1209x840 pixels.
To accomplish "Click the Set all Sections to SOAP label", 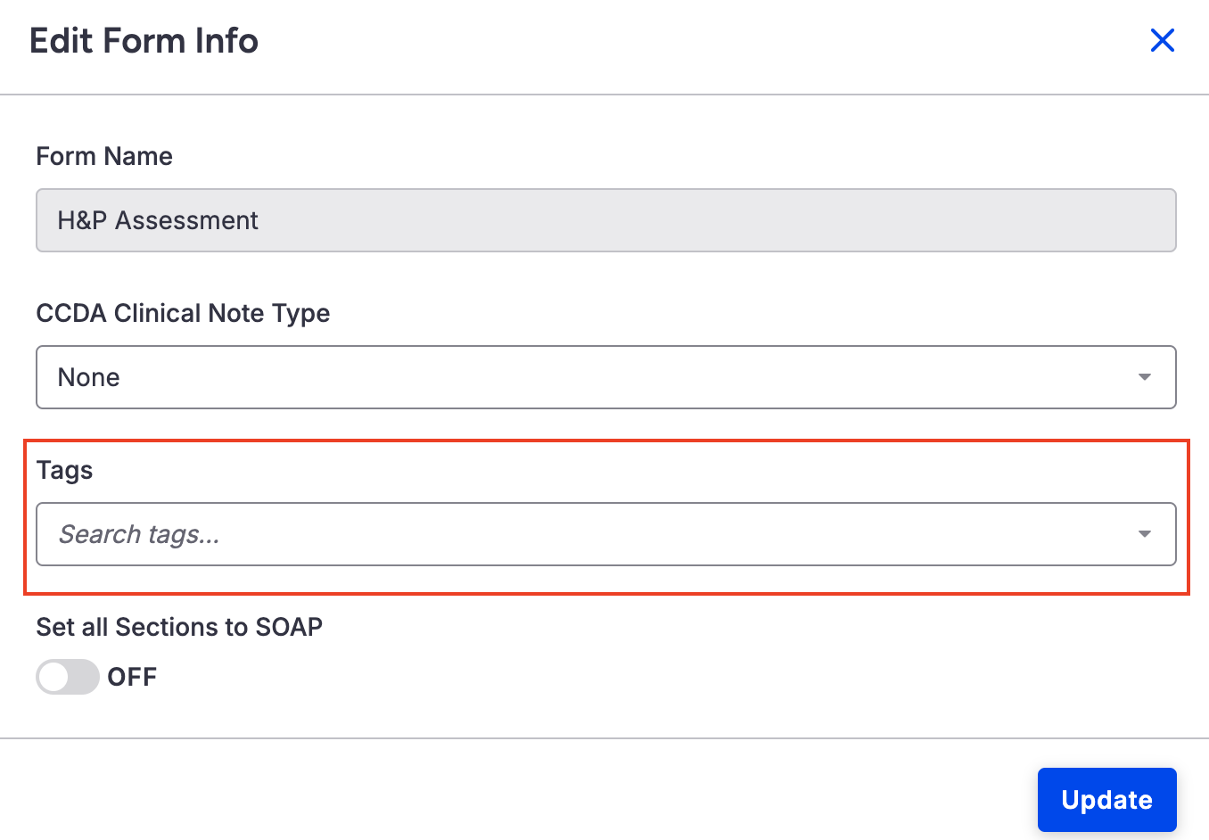I will (179, 627).
